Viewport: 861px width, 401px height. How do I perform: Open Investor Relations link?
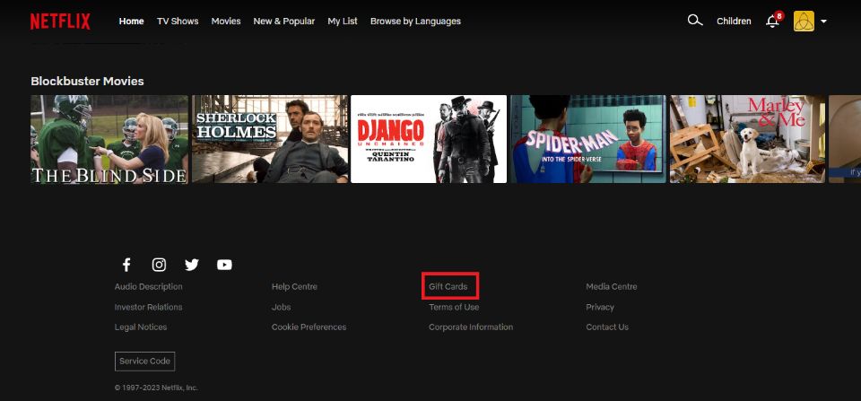pos(148,307)
